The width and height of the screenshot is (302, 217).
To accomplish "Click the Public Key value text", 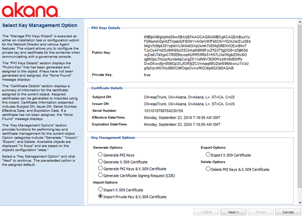I will 197,53.
